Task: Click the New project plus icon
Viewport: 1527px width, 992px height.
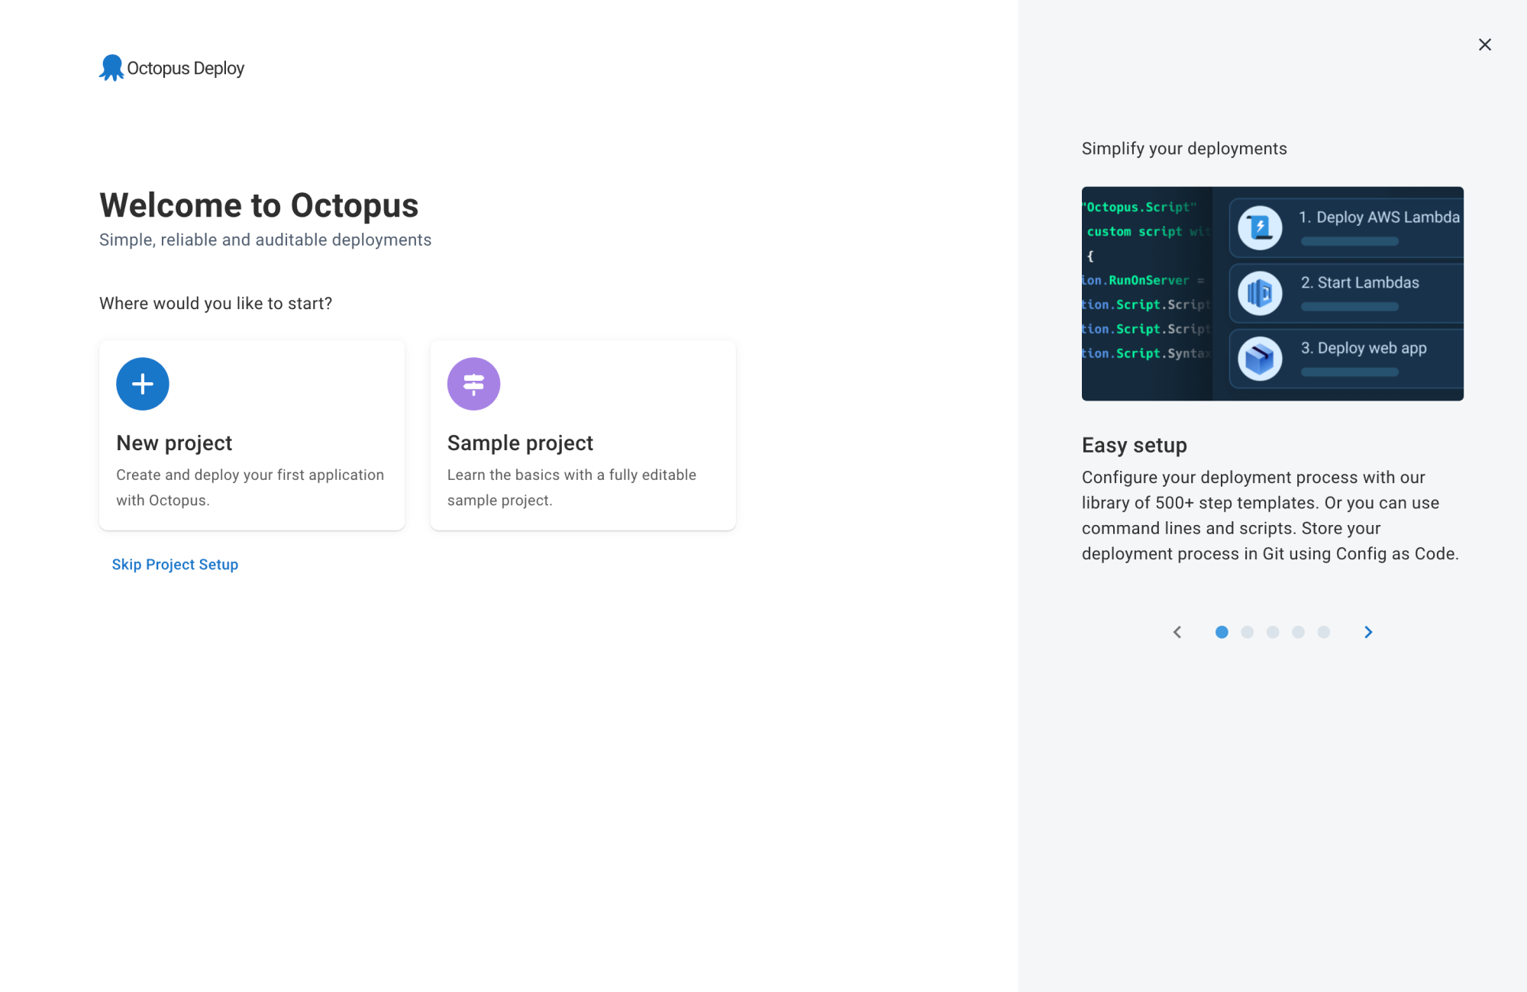Action: pos(143,384)
